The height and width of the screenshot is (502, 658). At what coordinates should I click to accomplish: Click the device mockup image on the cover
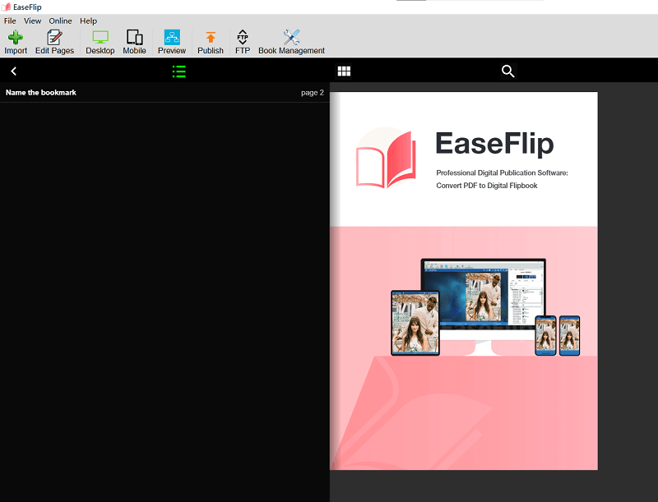484,307
